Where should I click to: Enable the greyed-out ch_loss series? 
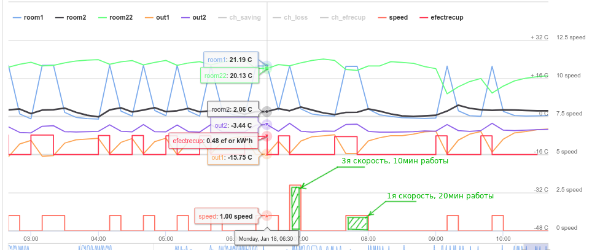[290, 17]
